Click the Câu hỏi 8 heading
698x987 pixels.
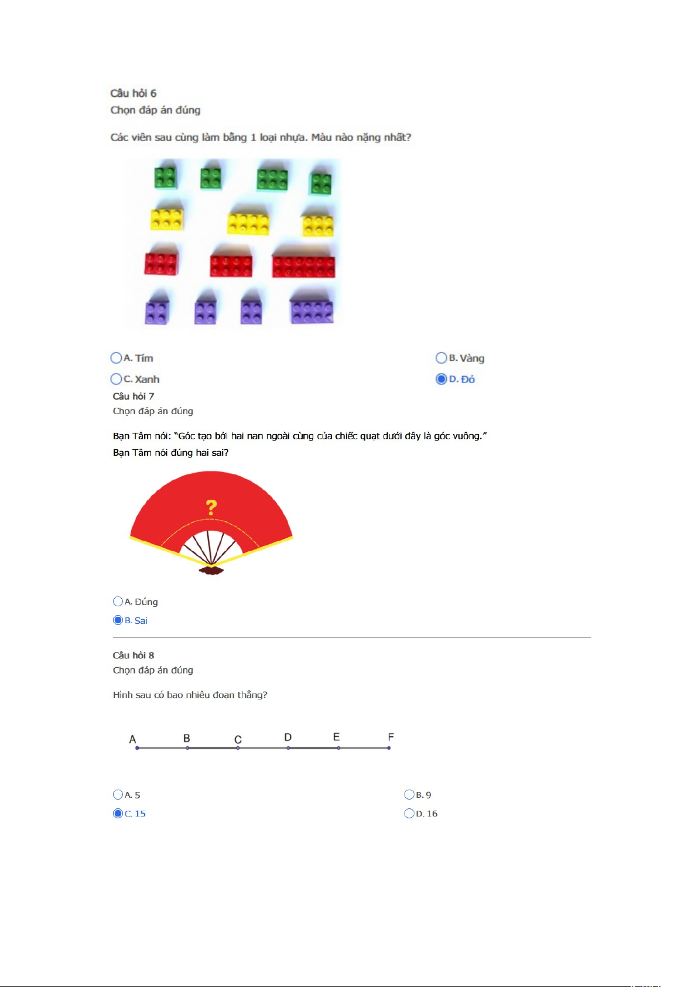tap(134, 655)
